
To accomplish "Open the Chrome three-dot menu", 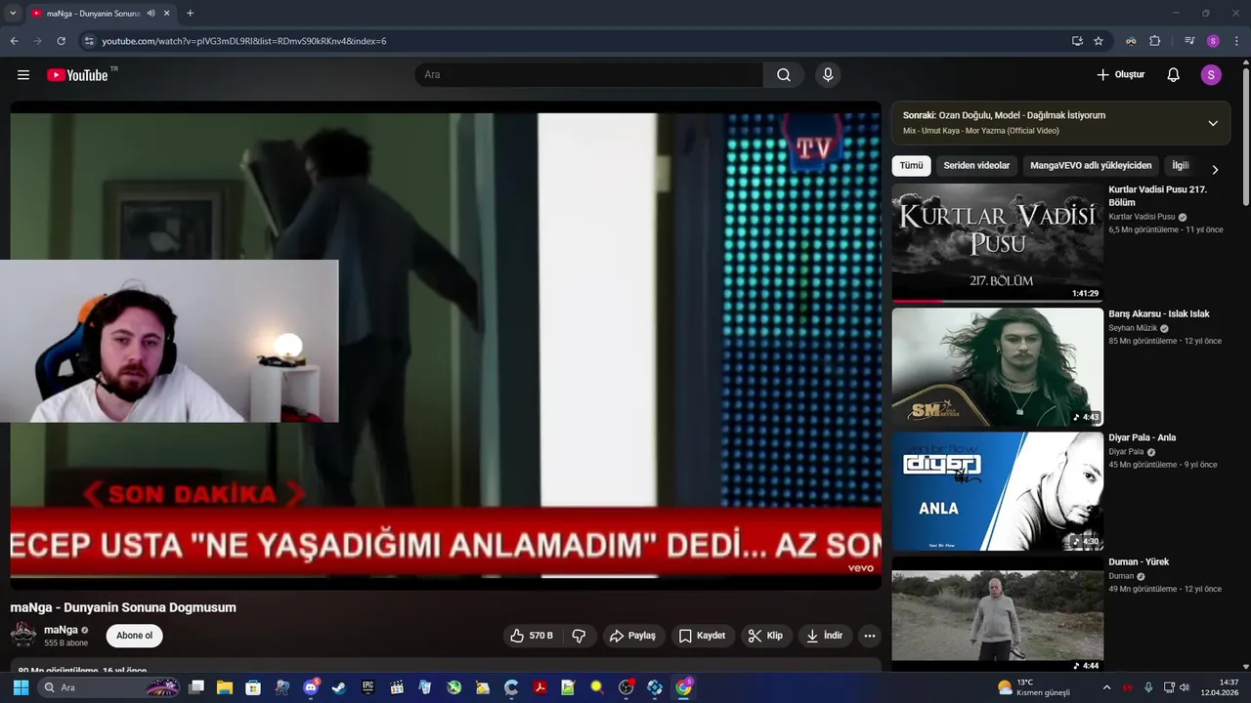I will point(1237,41).
